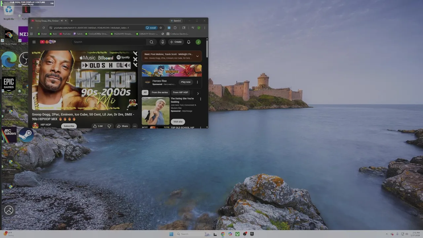Open a new Chrome tab
423x238 pixels.
(71, 21)
